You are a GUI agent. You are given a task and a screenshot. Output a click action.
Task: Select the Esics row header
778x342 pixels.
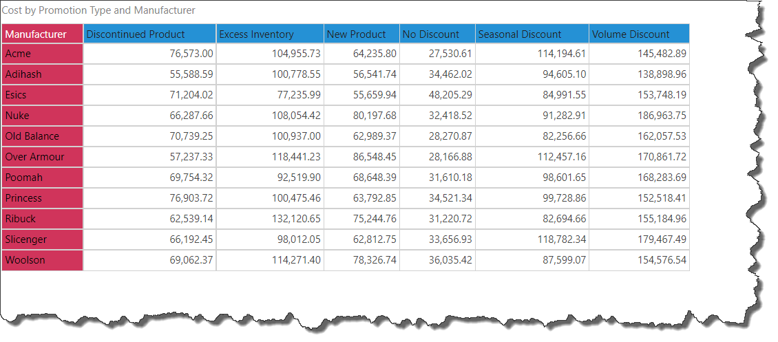pos(42,95)
